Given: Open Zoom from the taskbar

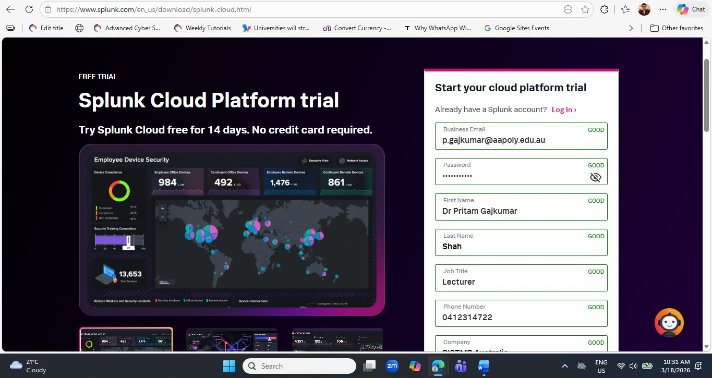Looking at the screenshot, I should coord(392,365).
